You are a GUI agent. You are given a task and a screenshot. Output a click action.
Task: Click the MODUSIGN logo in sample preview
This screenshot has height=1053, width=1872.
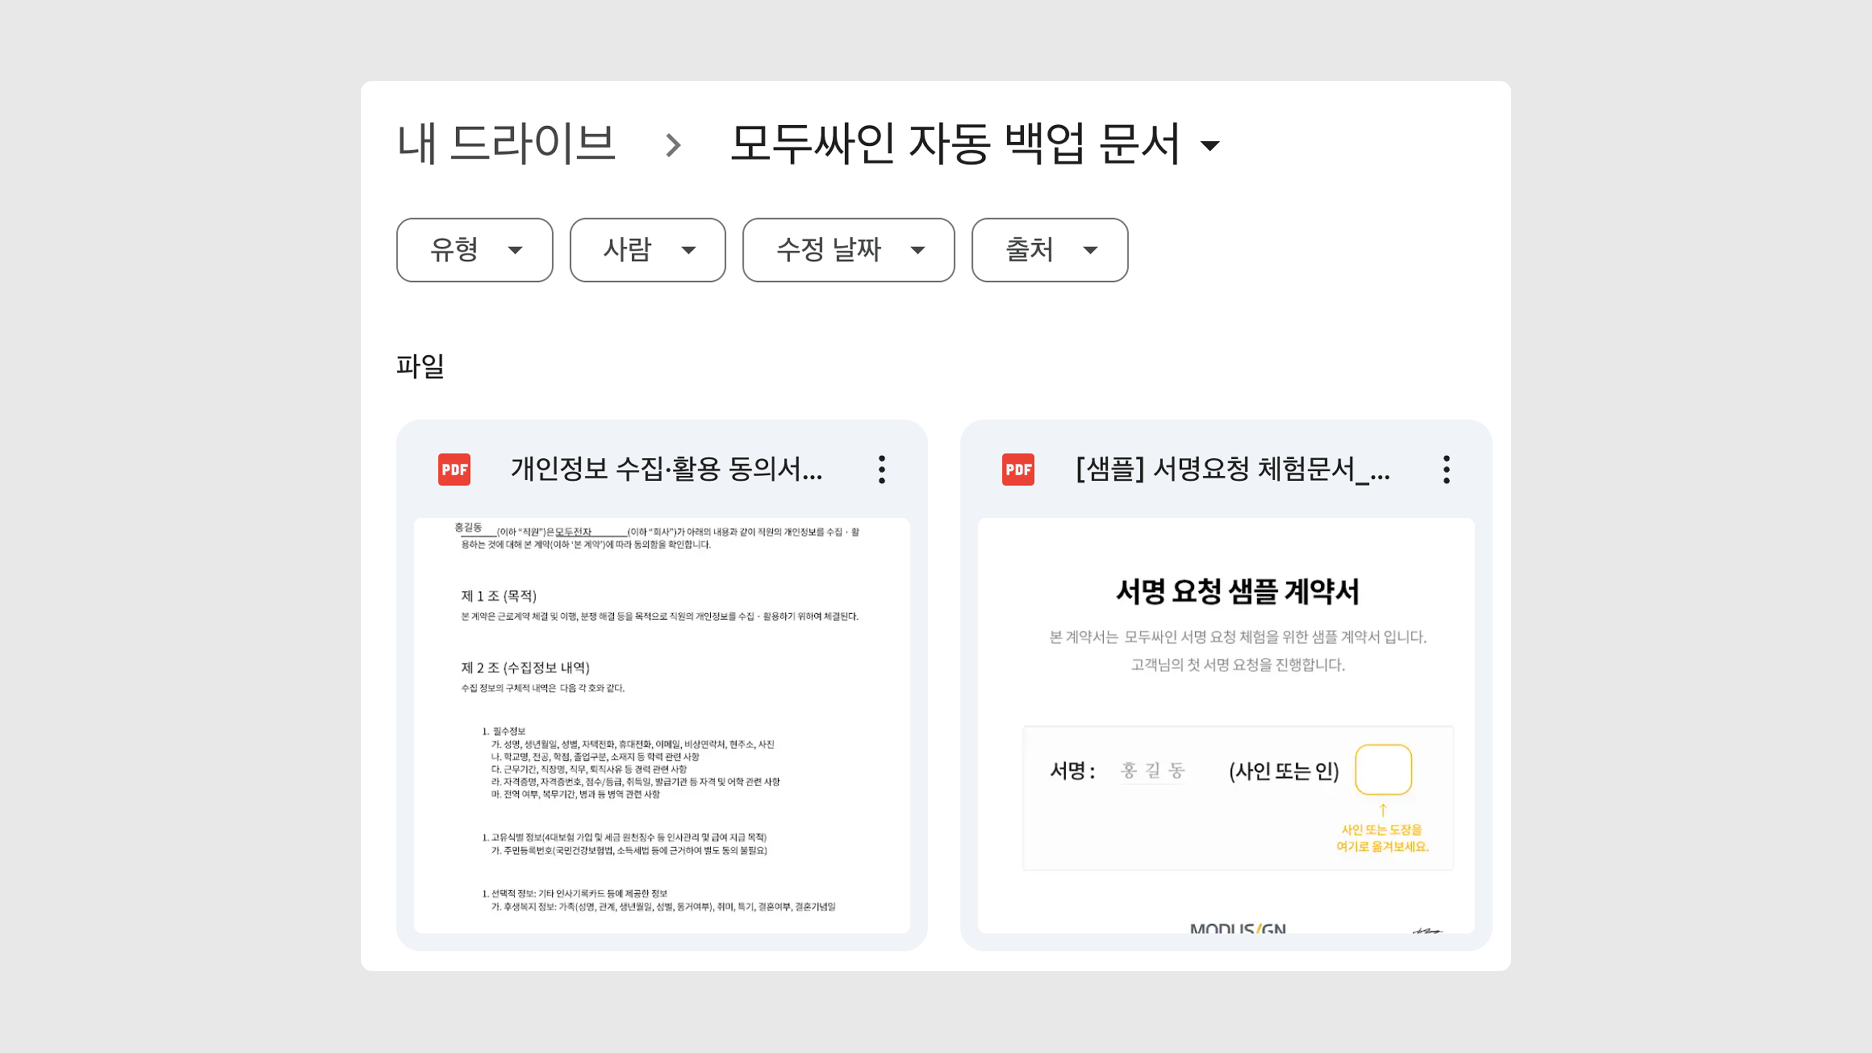pyautogui.click(x=1238, y=928)
